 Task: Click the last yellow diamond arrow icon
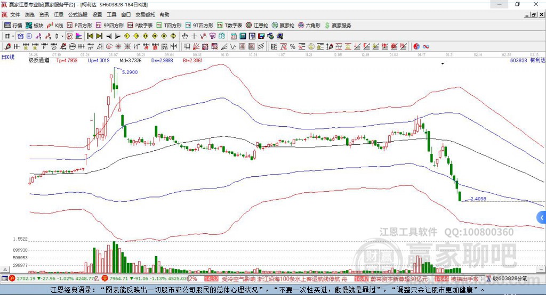[x=173, y=36]
